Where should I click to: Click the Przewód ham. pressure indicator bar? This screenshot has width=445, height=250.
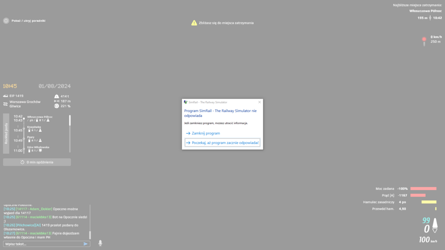pyautogui.click(x=436, y=209)
